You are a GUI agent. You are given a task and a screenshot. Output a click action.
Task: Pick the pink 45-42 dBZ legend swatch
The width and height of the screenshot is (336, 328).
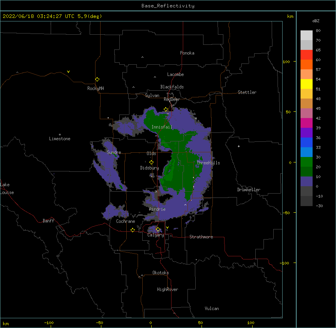pos(306,113)
